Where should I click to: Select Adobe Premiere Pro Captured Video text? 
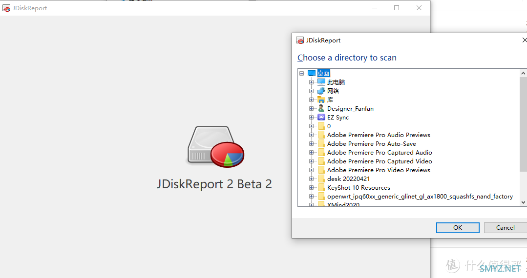tap(379, 161)
